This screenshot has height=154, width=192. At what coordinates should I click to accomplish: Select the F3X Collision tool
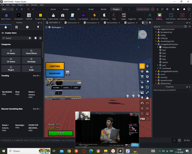(x=147, y=82)
